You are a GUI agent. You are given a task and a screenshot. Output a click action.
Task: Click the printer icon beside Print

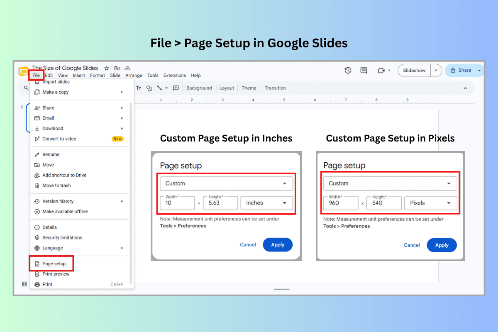37,284
